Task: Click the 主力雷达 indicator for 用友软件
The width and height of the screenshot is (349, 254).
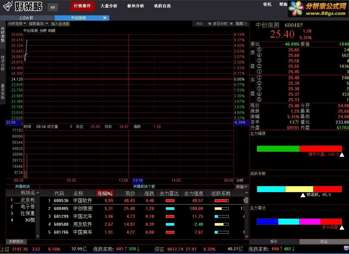Action: click(x=170, y=224)
